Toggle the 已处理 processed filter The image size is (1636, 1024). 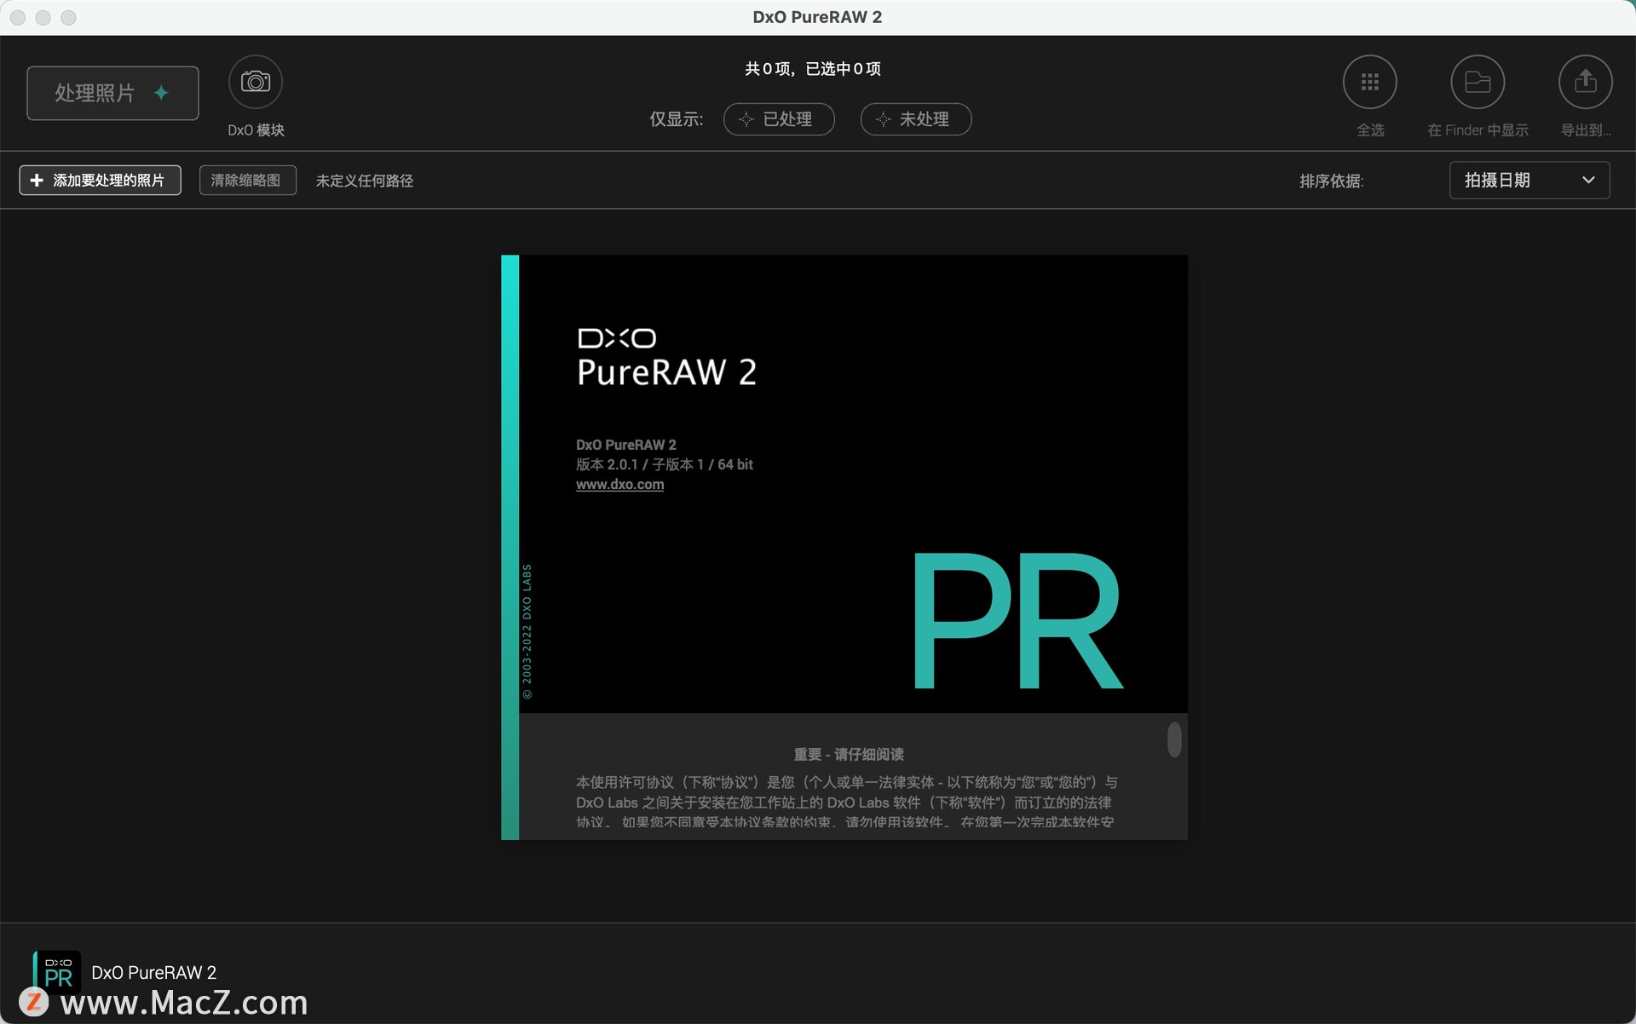pos(779,119)
